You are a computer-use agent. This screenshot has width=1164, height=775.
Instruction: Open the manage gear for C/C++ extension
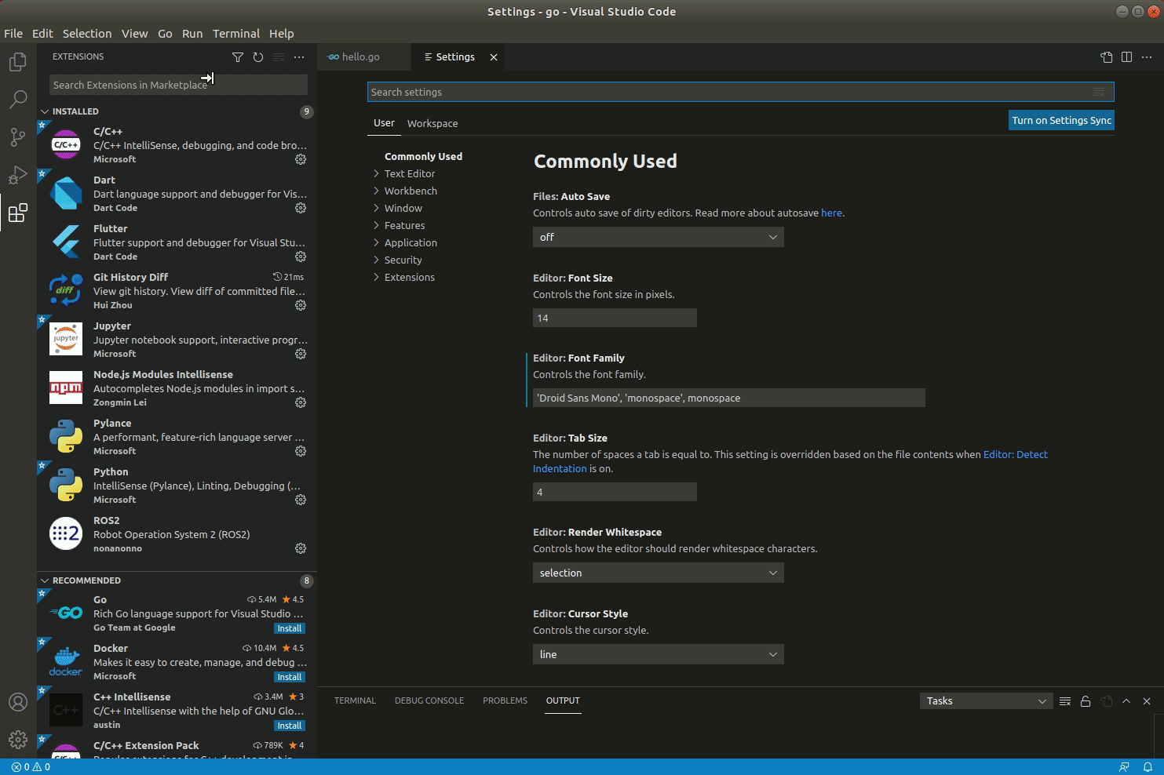click(x=301, y=159)
